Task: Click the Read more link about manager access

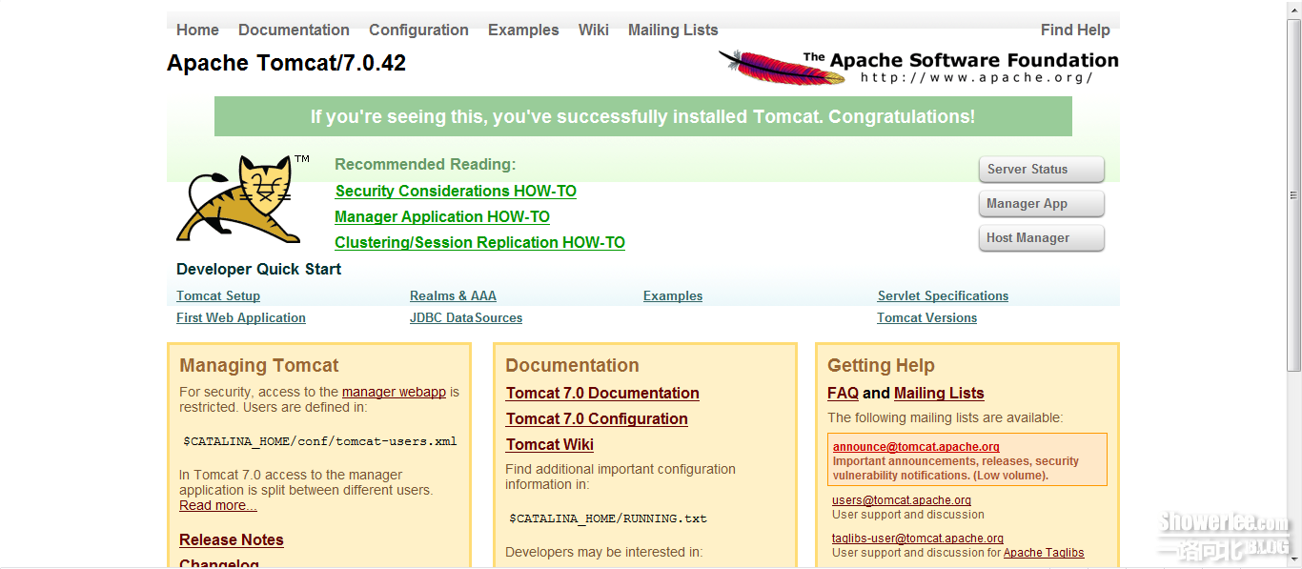Action: point(217,505)
